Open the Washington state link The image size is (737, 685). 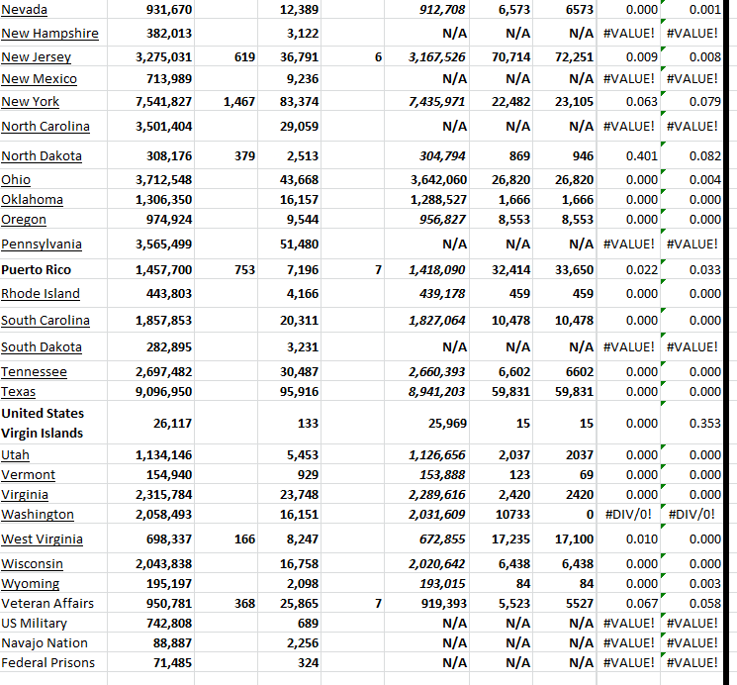coord(38,514)
